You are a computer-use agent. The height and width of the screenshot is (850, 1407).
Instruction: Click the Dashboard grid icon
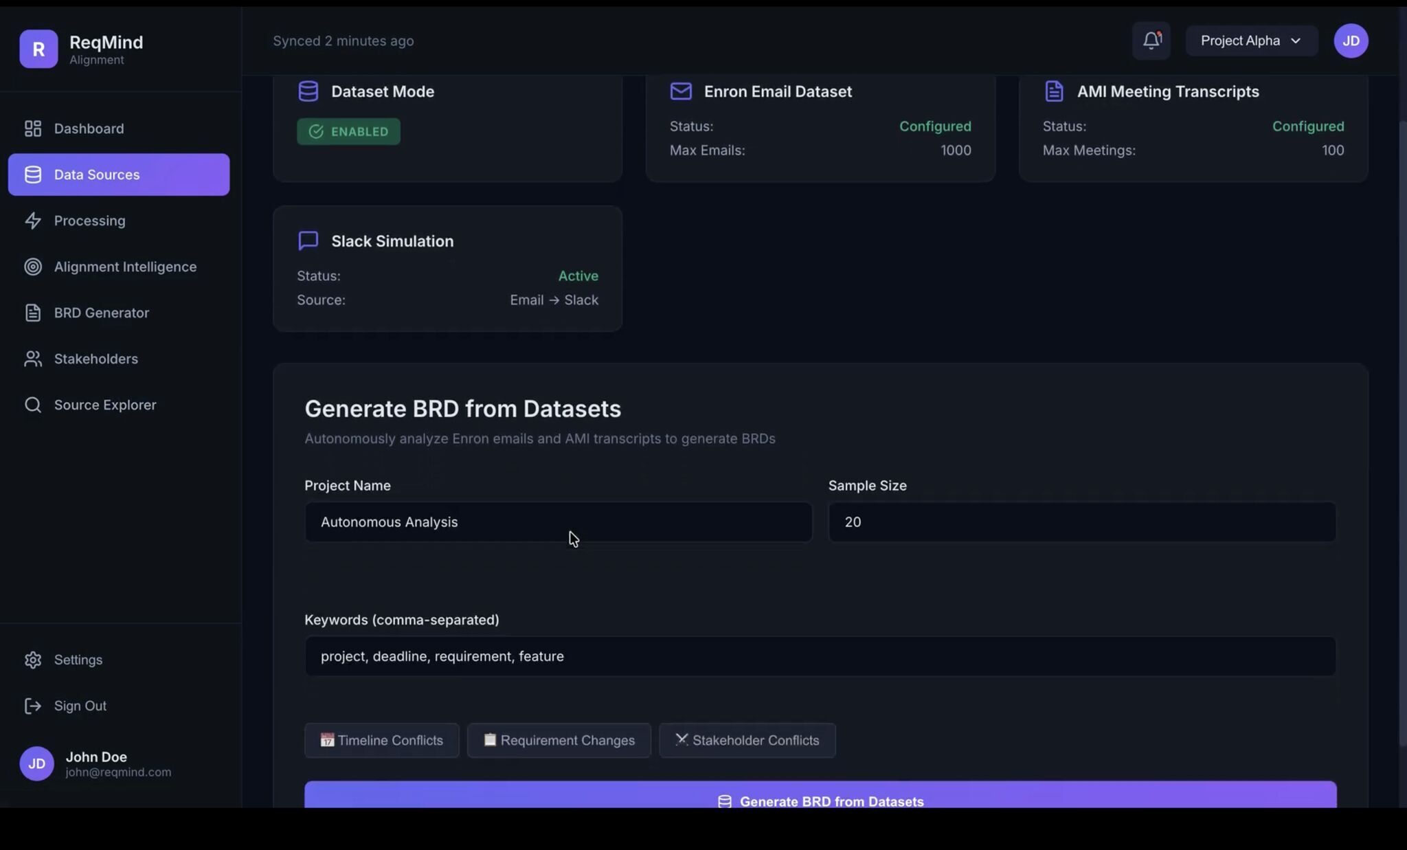[33, 128]
